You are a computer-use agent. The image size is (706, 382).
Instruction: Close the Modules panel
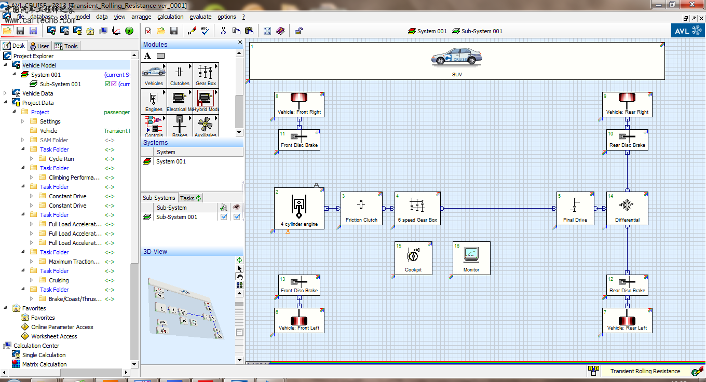tap(240, 43)
